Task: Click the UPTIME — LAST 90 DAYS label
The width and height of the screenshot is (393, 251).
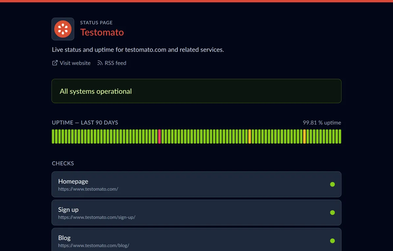Action: 85,123
